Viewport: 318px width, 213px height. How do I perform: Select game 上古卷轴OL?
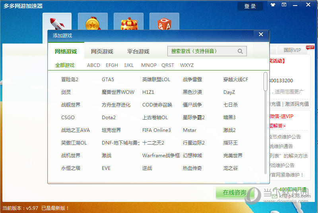pyautogui.click(x=155, y=118)
